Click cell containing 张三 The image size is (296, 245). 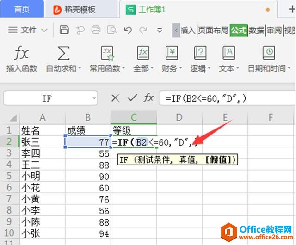pos(43,142)
